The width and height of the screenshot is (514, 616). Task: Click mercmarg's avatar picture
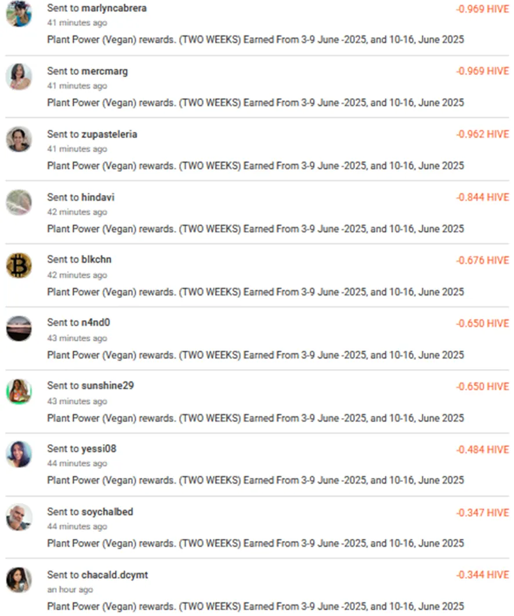tap(19, 77)
